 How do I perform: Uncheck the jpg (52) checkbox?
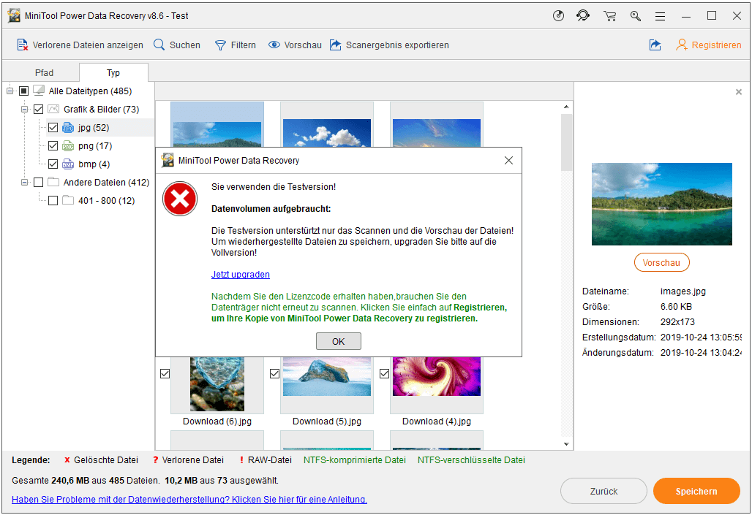[53, 127]
